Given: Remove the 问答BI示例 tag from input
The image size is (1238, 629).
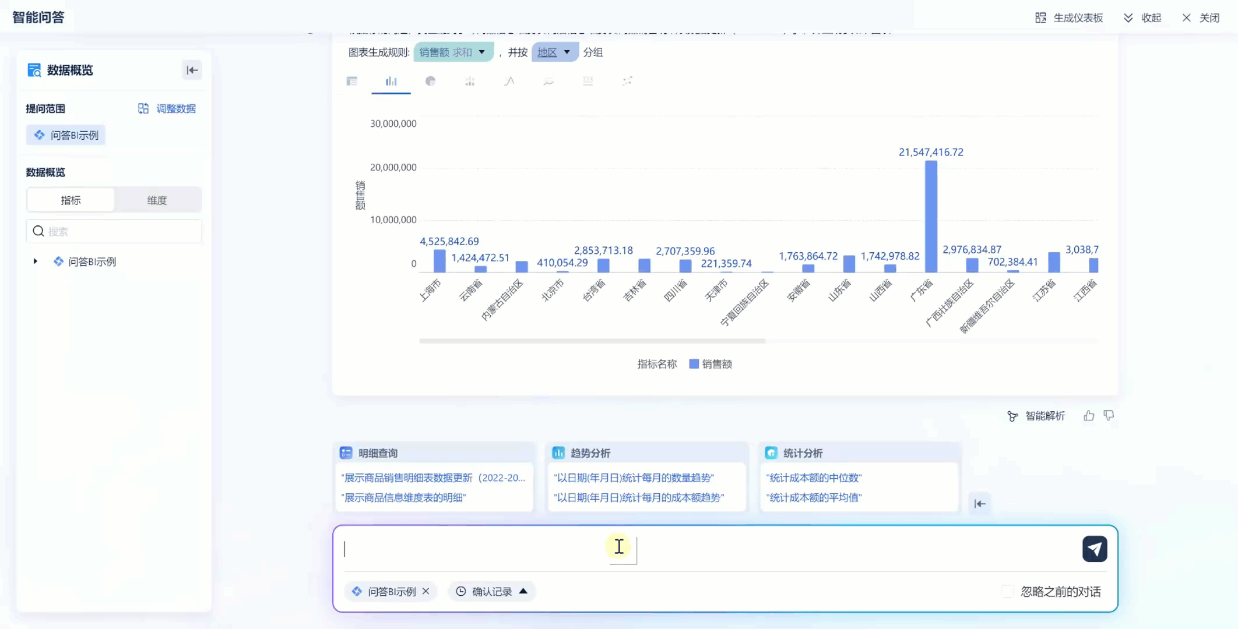Looking at the screenshot, I should [426, 591].
